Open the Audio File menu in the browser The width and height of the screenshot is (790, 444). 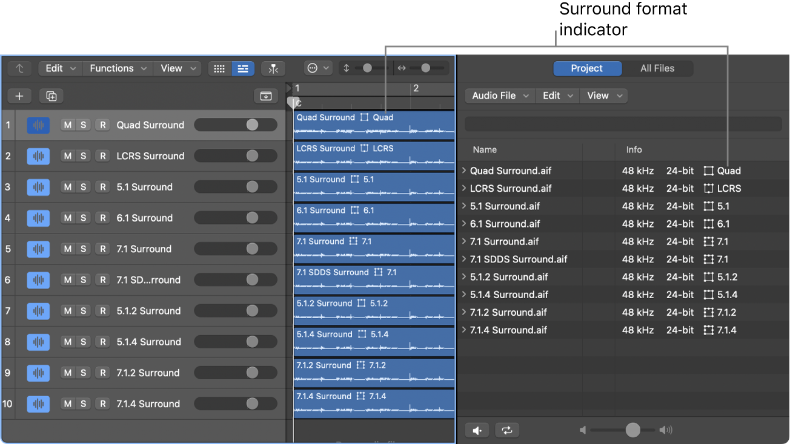(x=499, y=95)
